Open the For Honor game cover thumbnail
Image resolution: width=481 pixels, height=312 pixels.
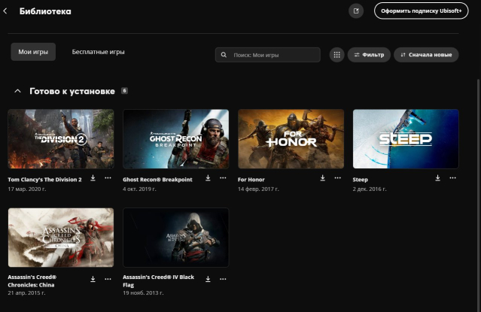tap(291, 138)
